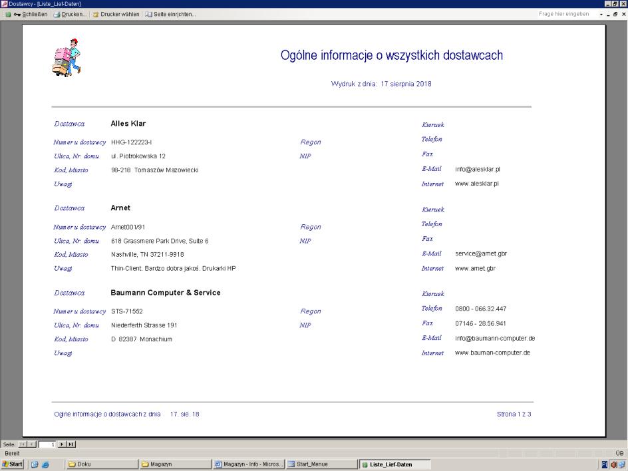Click the PL language indicator in tray
Viewport: 628px width, 471px height.
tap(605, 464)
